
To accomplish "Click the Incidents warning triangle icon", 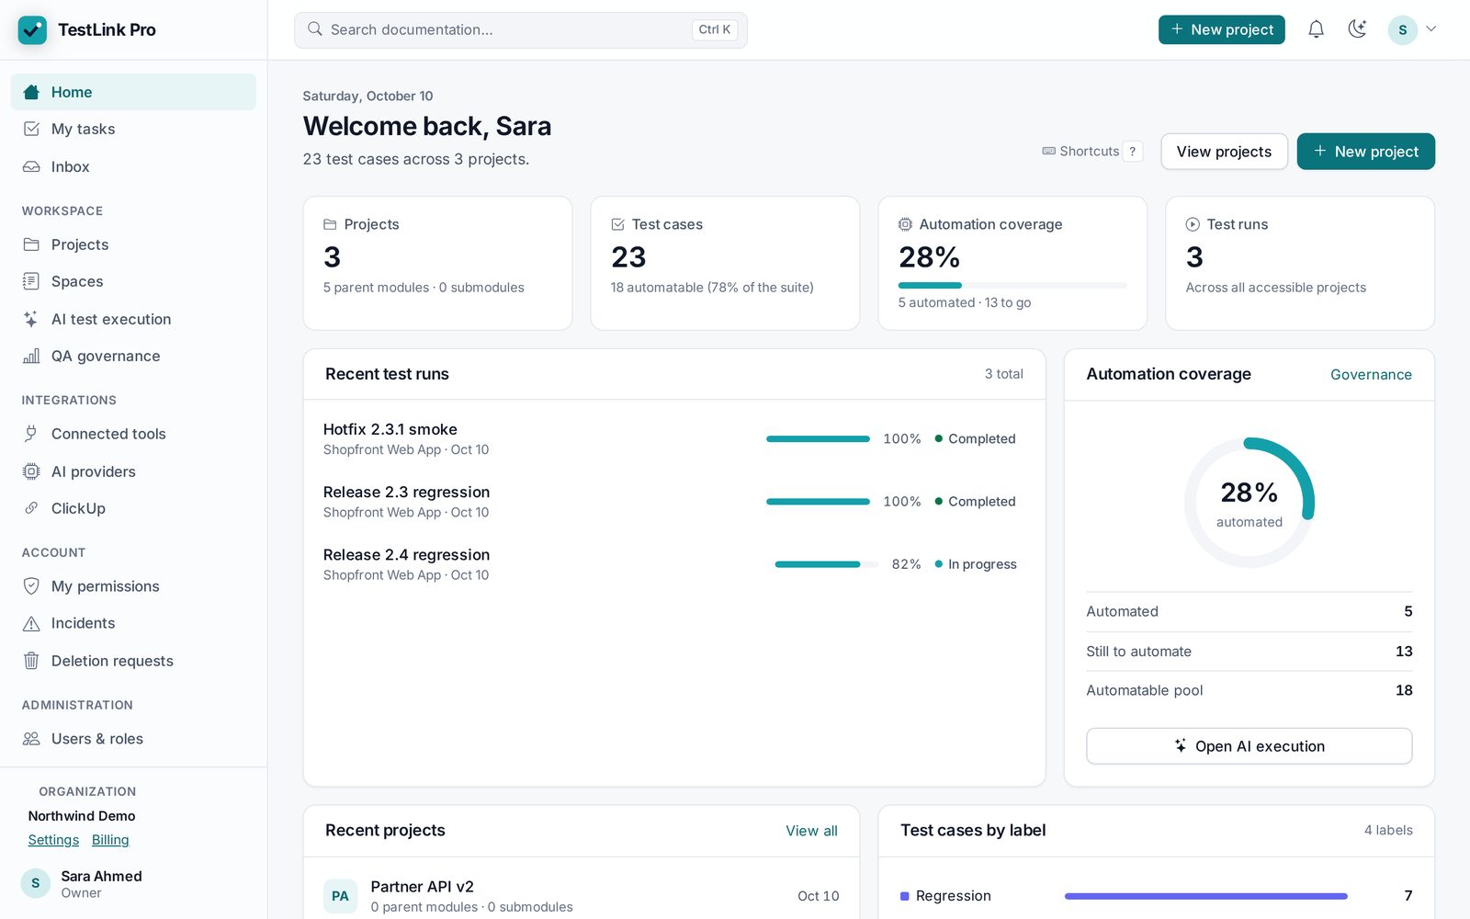I will point(31,623).
